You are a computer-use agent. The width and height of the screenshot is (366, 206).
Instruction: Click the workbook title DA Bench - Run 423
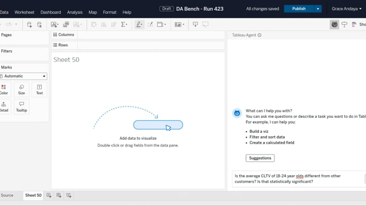click(200, 9)
